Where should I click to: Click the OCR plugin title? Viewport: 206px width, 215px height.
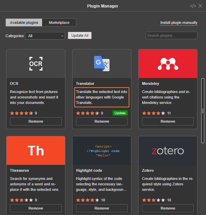(x=14, y=83)
